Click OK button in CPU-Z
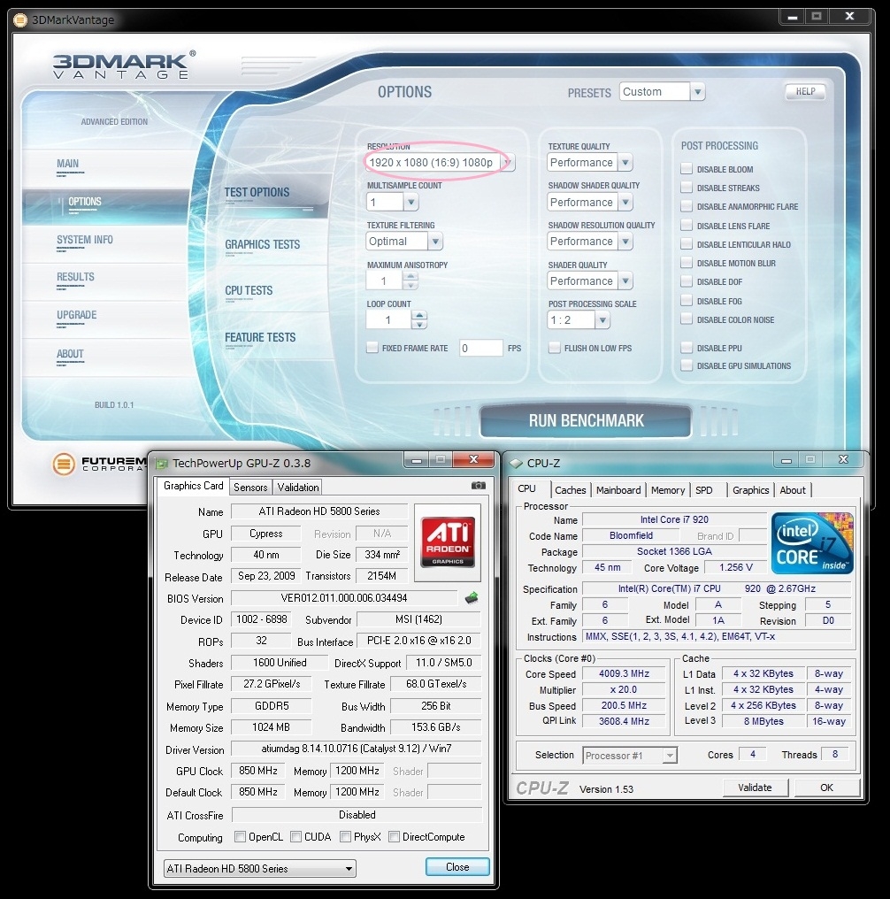This screenshot has height=899, width=890. 826,788
